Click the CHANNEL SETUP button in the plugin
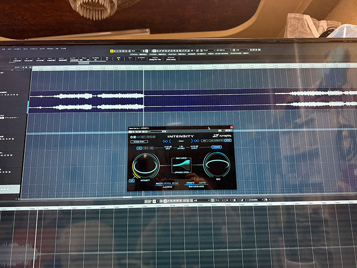357x268 pixels. click(x=139, y=142)
